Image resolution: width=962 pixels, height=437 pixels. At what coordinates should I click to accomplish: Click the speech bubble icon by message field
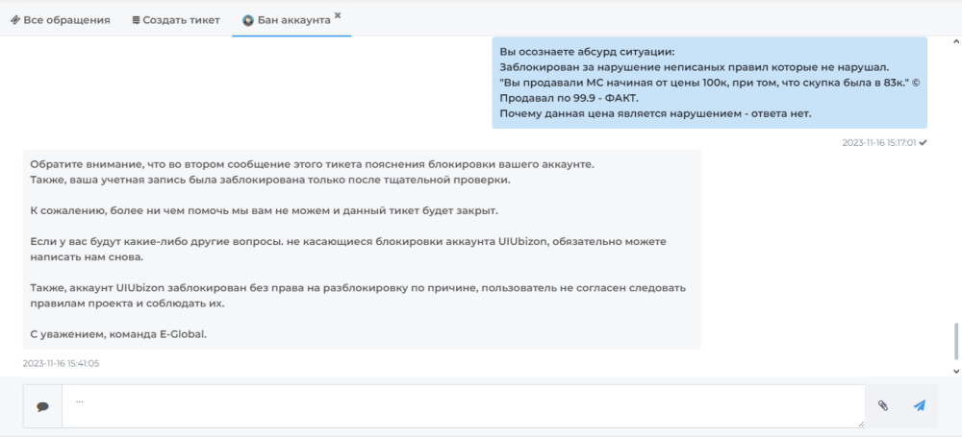pos(42,406)
